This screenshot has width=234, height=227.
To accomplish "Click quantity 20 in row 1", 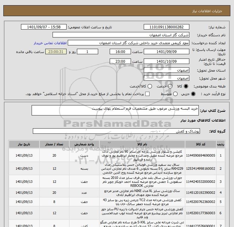I will pyautogui.click(x=54, y=156).
